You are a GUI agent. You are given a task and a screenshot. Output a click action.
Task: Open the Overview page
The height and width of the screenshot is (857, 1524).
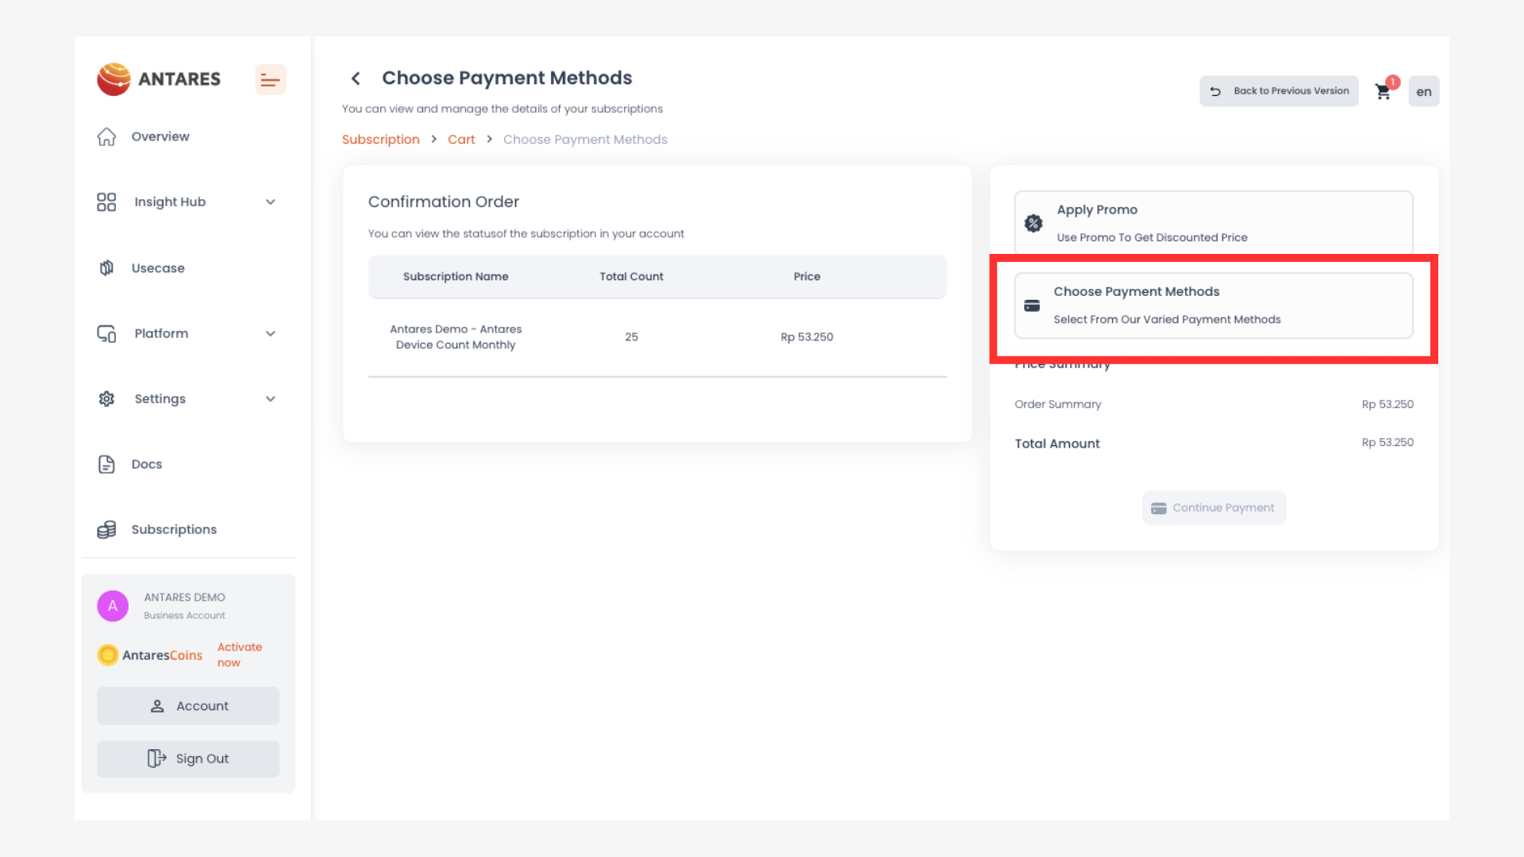click(160, 136)
